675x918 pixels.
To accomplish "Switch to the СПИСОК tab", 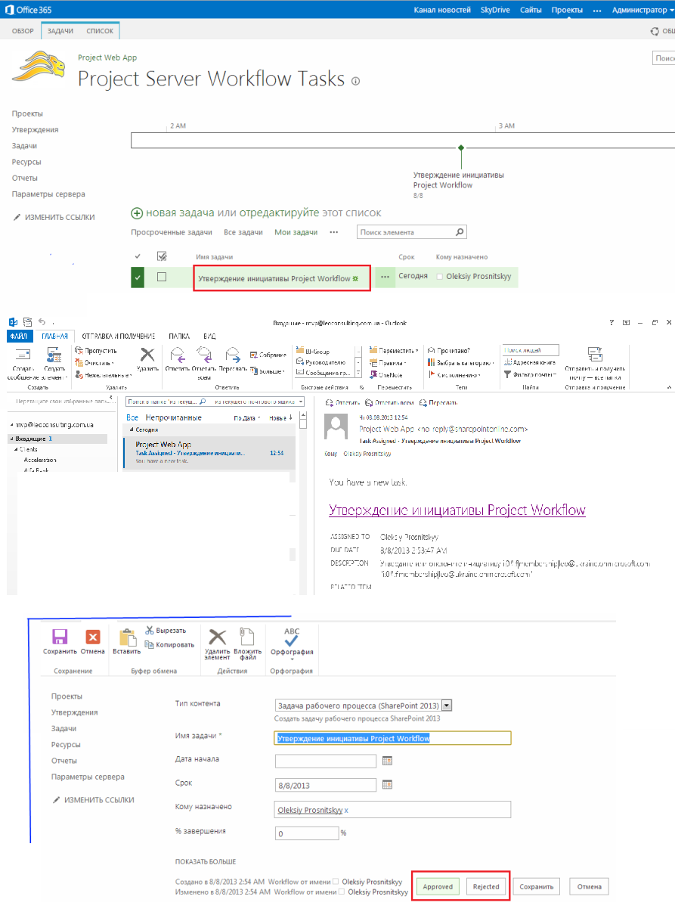I will tap(100, 31).
